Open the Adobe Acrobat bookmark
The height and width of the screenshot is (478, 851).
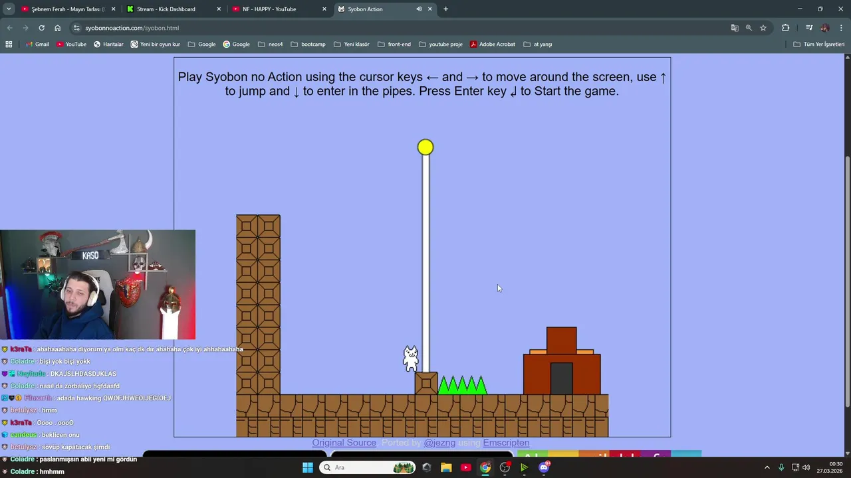(493, 44)
